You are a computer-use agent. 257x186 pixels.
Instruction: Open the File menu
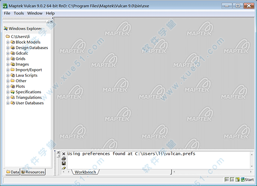(7, 13)
